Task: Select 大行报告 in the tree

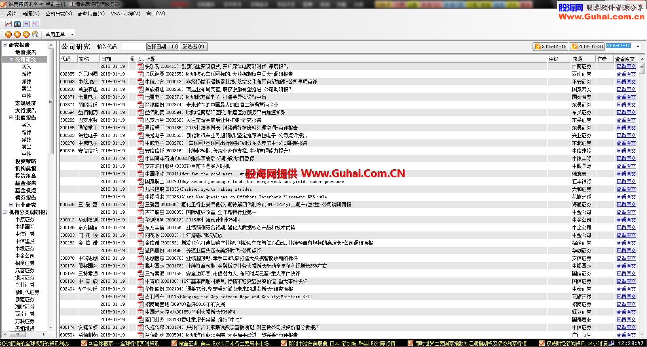Action: coord(25,110)
